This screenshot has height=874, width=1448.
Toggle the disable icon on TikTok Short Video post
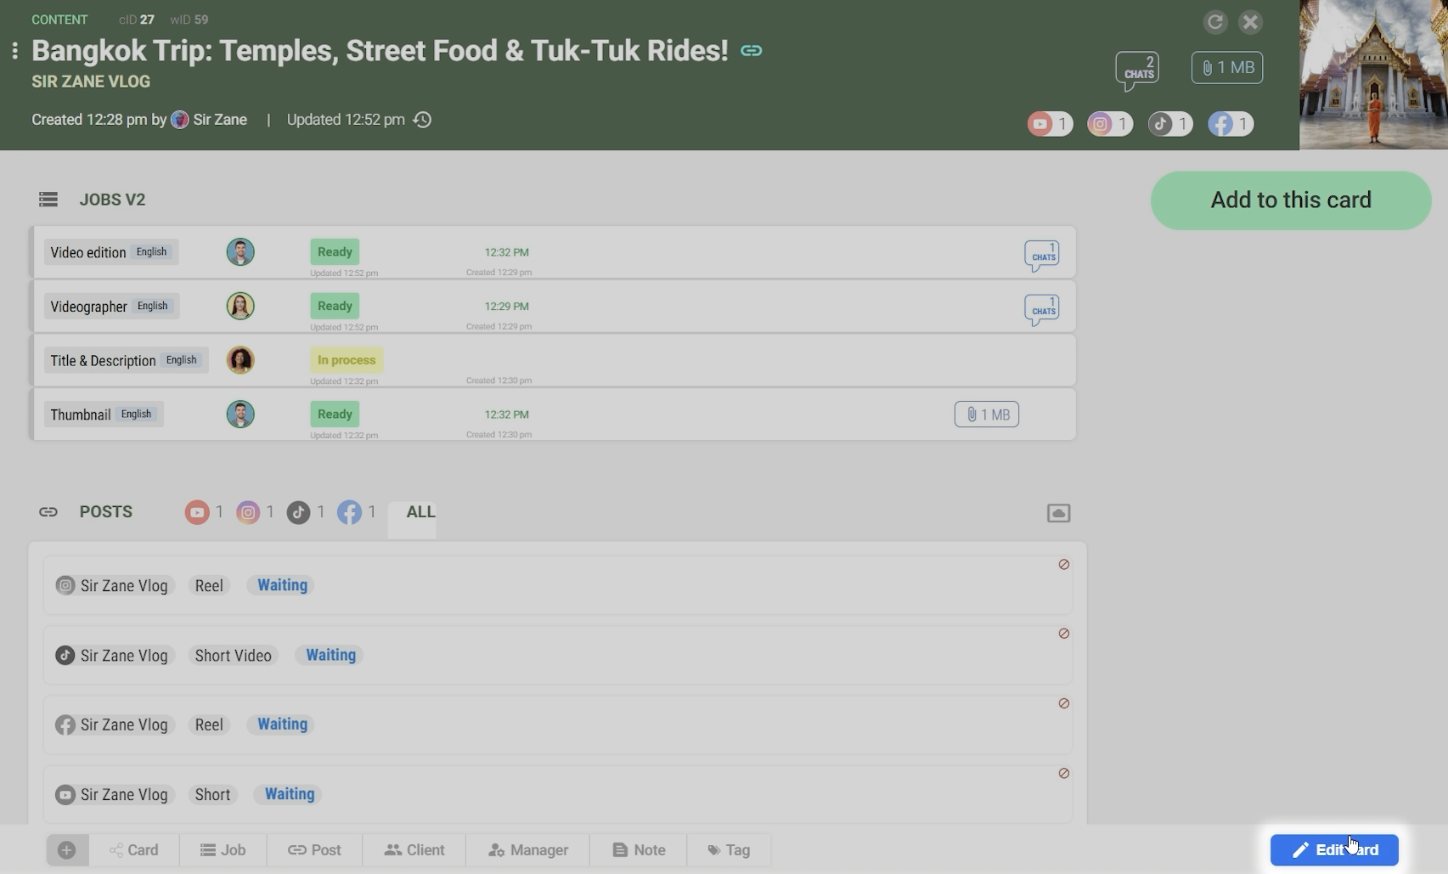[x=1063, y=634]
